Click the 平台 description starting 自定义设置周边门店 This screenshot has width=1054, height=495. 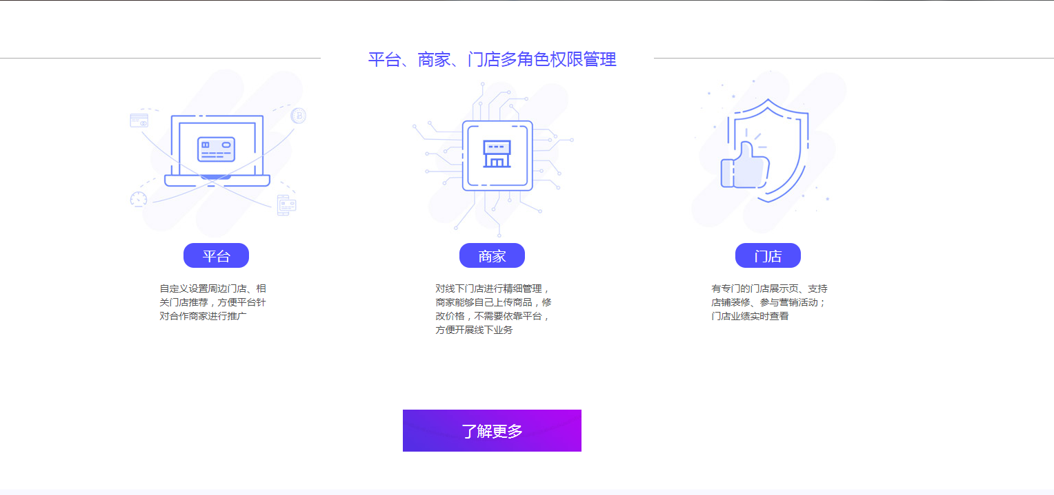(x=212, y=302)
